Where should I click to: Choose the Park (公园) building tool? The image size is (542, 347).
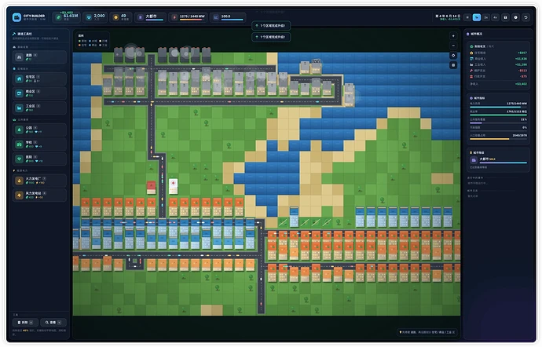[40, 130]
